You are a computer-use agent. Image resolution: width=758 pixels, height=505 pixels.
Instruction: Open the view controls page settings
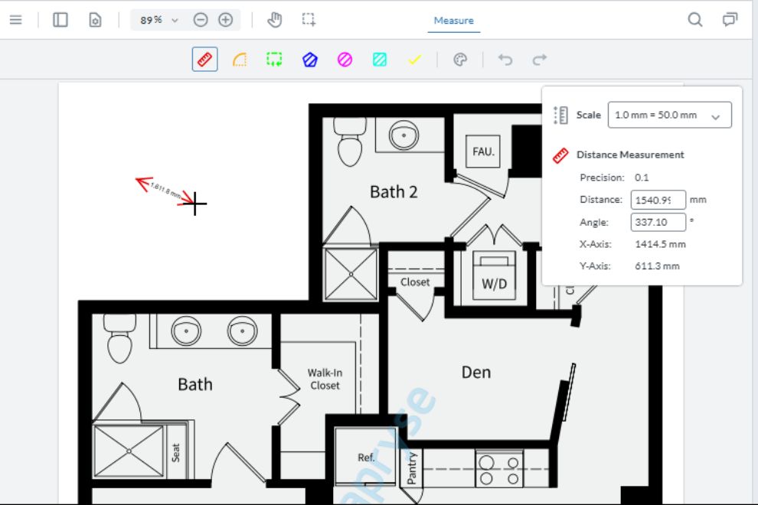click(95, 20)
